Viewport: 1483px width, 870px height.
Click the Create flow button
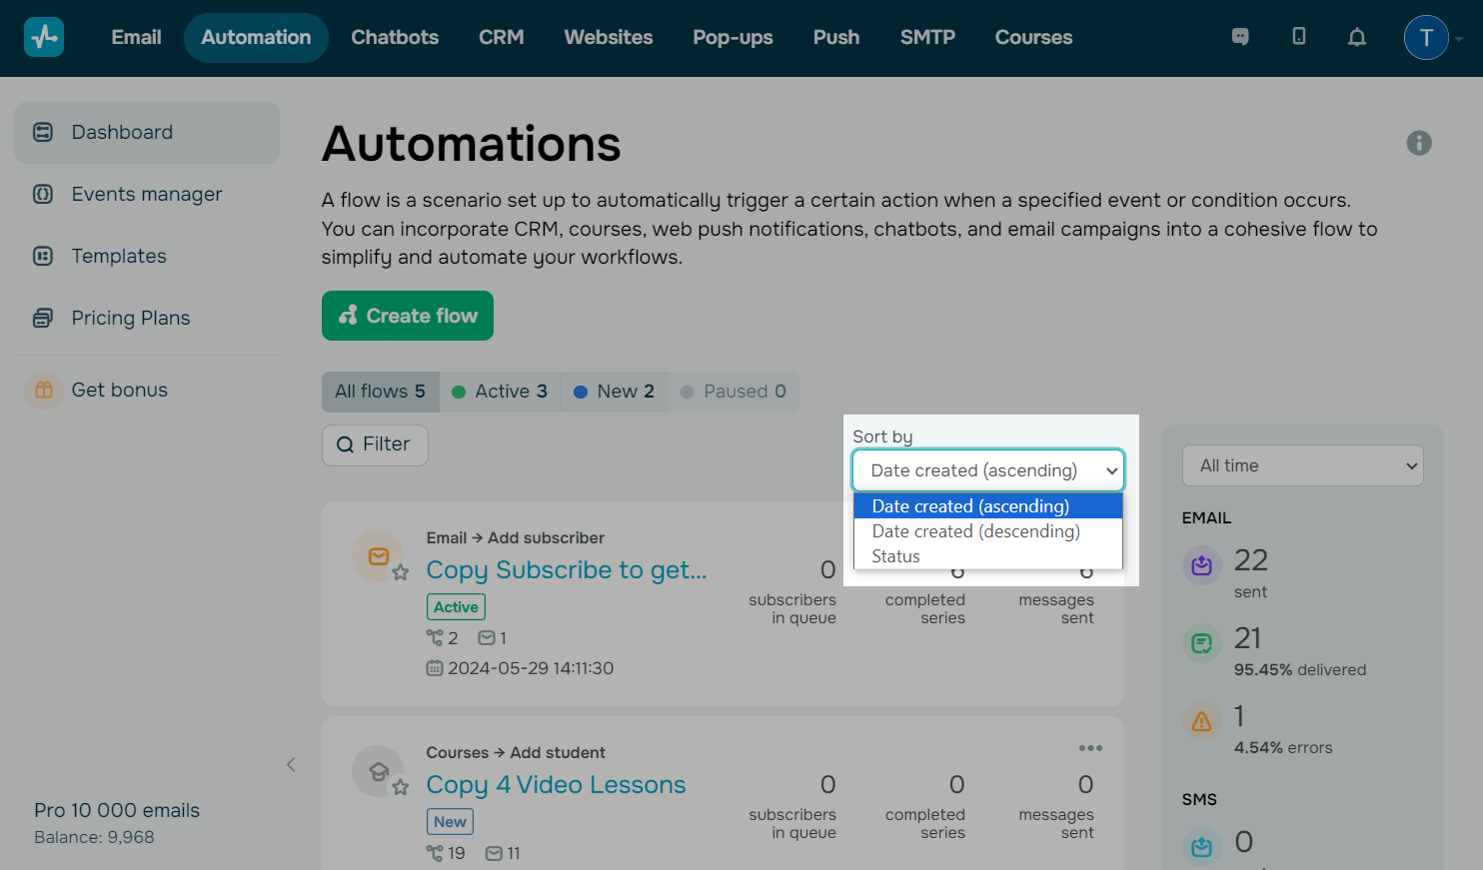[408, 316]
